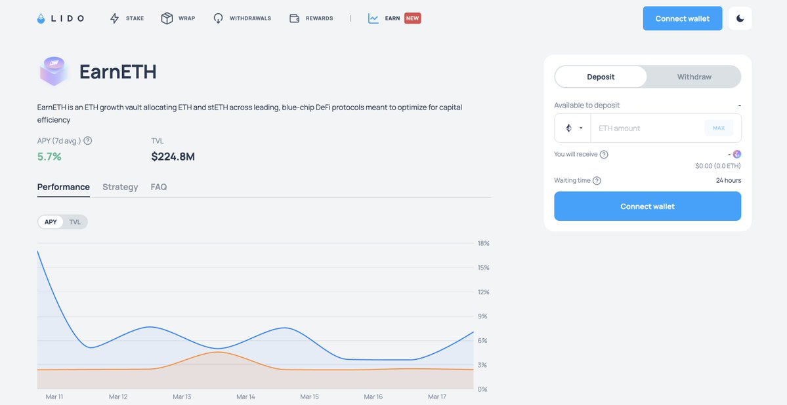
Task: Click the EarnETH vault logo image
Action: click(x=54, y=71)
